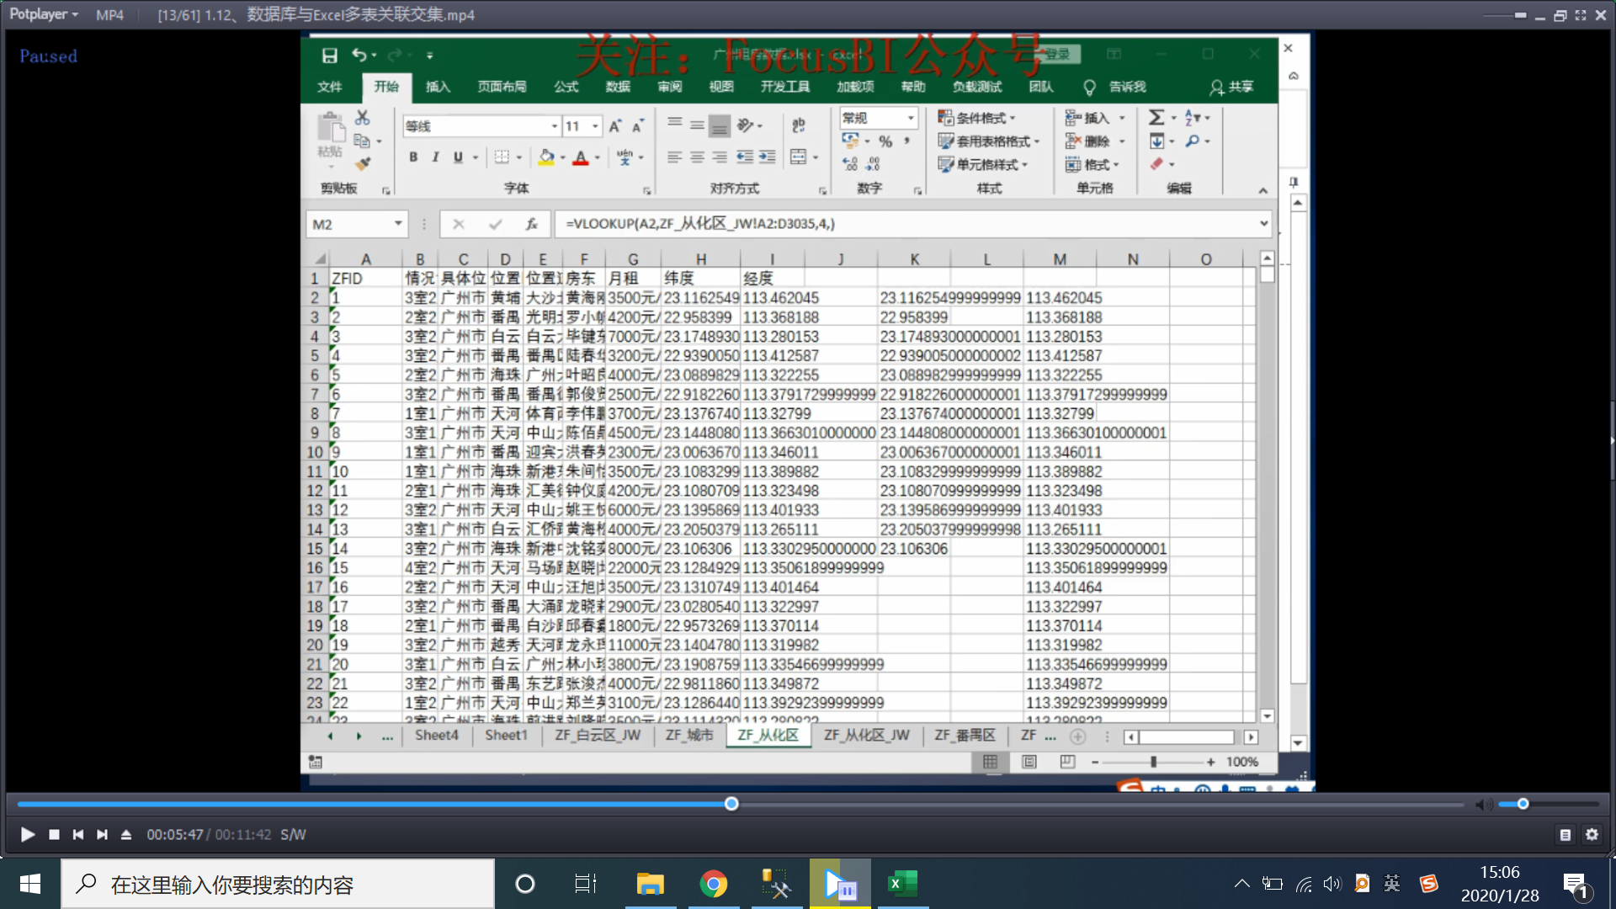Mute the player volume speaker
1616x909 pixels.
pos(1483,805)
